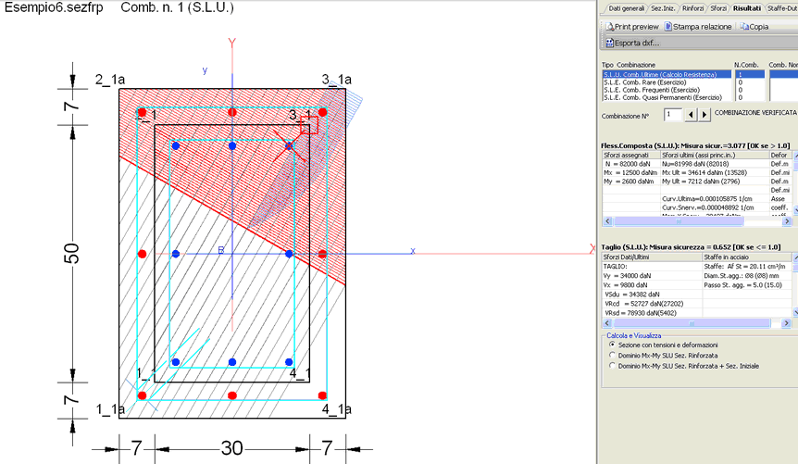Go to the next combination with right arrow
The height and width of the screenshot is (464, 798).
[704, 115]
